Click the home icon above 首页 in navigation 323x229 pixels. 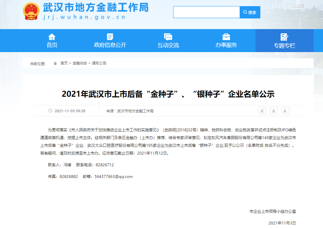click(52, 36)
